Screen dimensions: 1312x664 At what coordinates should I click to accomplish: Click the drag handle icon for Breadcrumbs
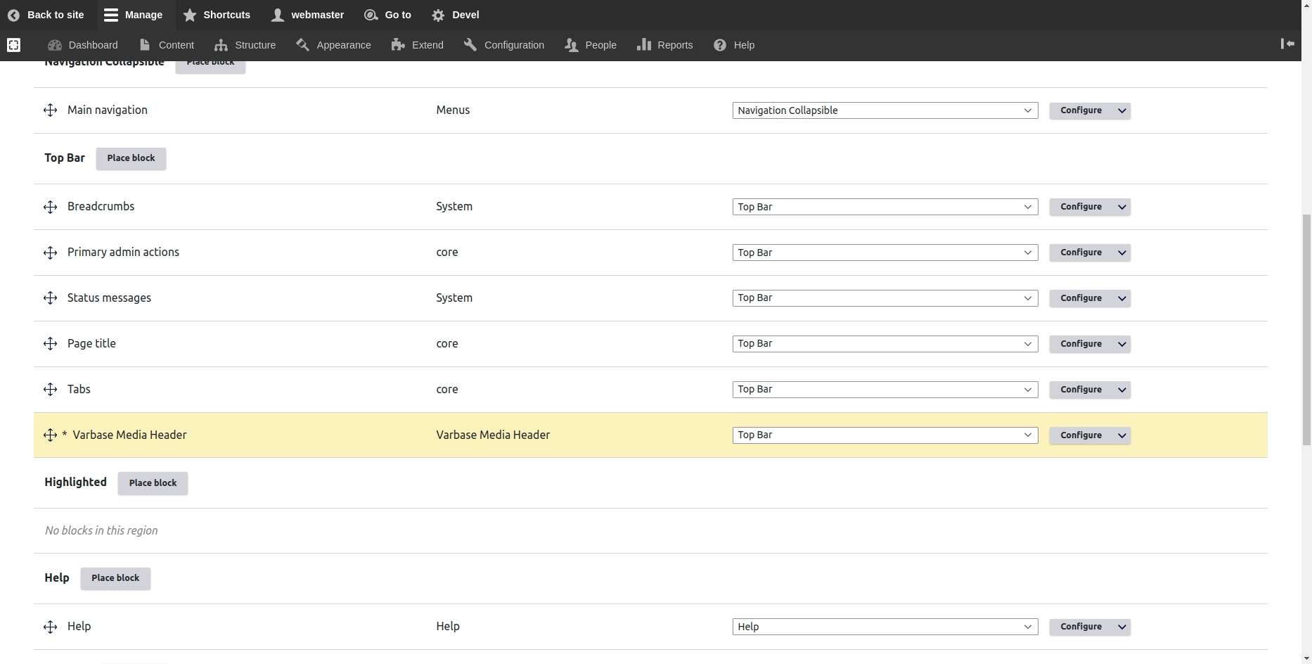click(x=50, y=207)
